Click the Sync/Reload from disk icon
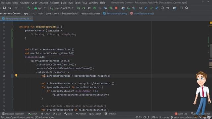This screenshot has height=119, width=212. click(x=10, y=8)
